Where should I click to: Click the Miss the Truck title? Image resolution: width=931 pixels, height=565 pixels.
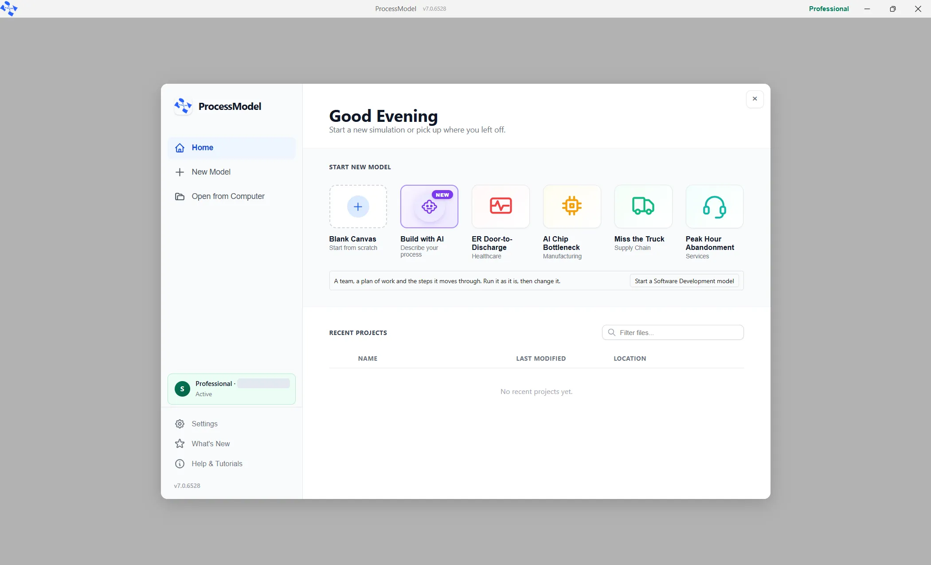tap(639, 239)
